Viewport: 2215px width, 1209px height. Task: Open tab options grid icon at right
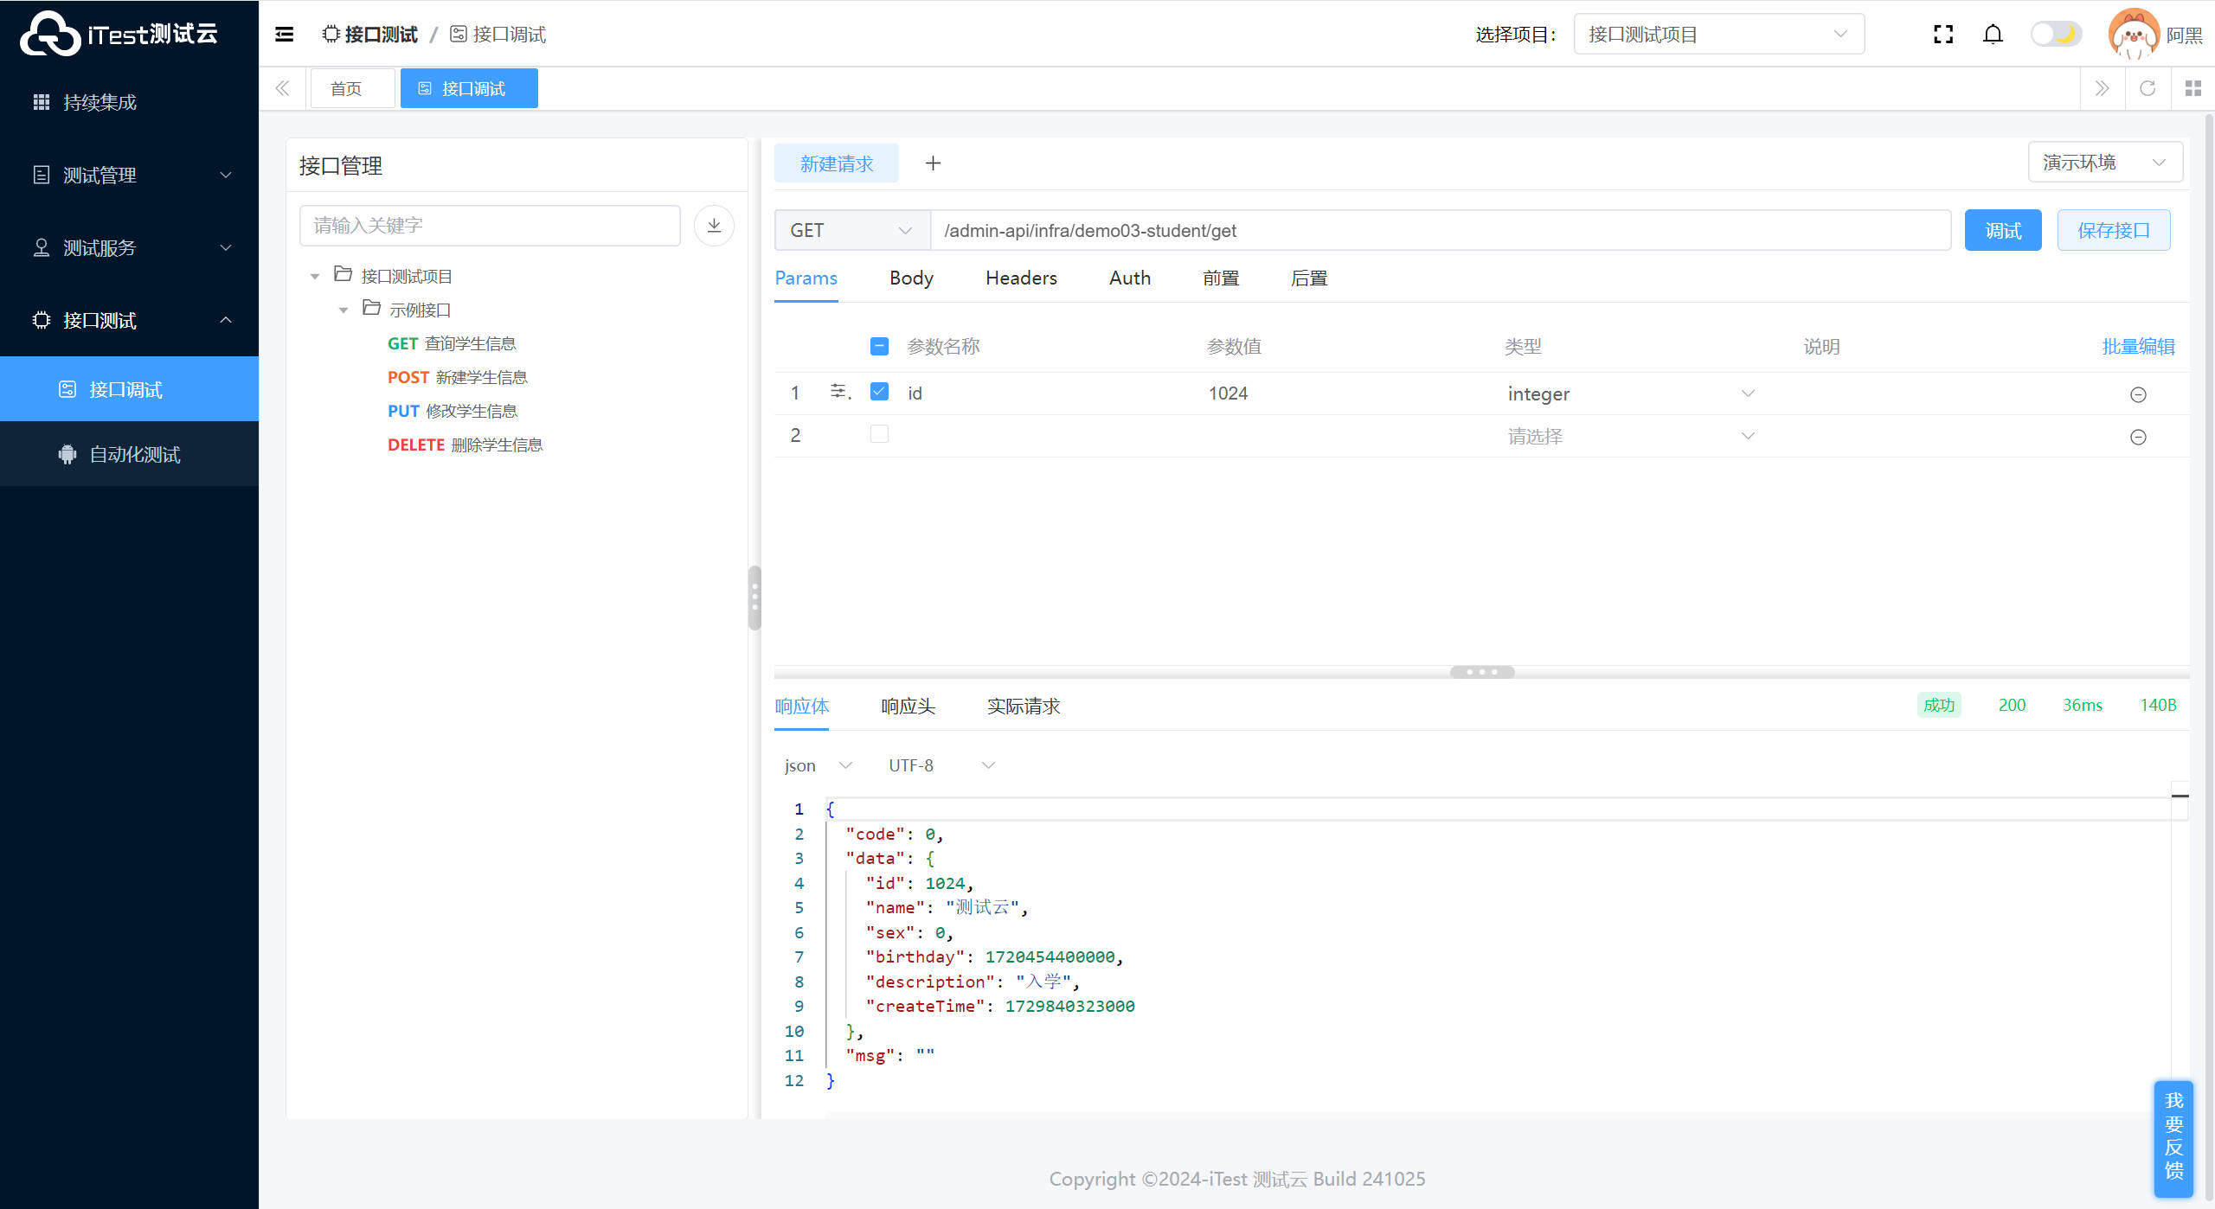(x=2193, y=88)
